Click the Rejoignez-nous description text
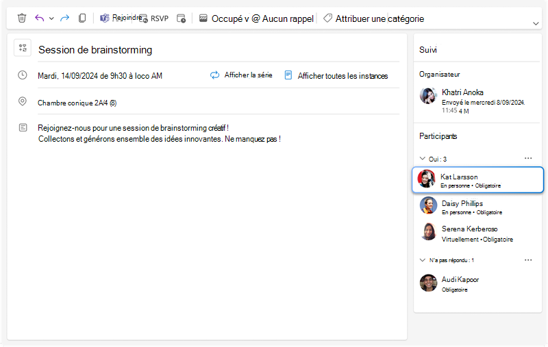This screenshot has height=347, width=548. coord(160,133)
